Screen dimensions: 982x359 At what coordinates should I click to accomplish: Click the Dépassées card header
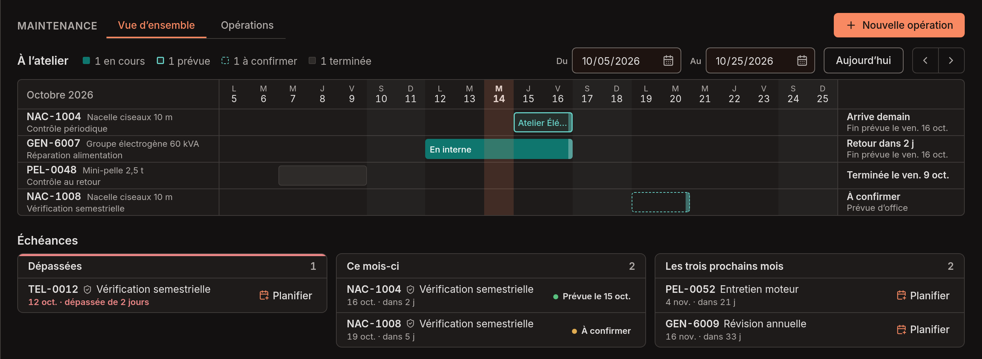pos(172,266)
